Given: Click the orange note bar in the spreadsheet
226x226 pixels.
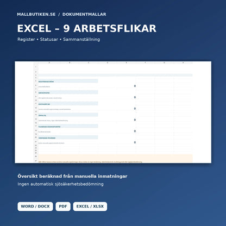Looking at the screenshot, I should click(x=115, y=159).
